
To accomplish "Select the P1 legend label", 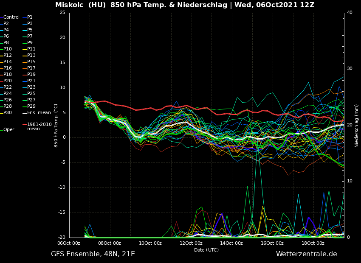I will coord(30,17).
